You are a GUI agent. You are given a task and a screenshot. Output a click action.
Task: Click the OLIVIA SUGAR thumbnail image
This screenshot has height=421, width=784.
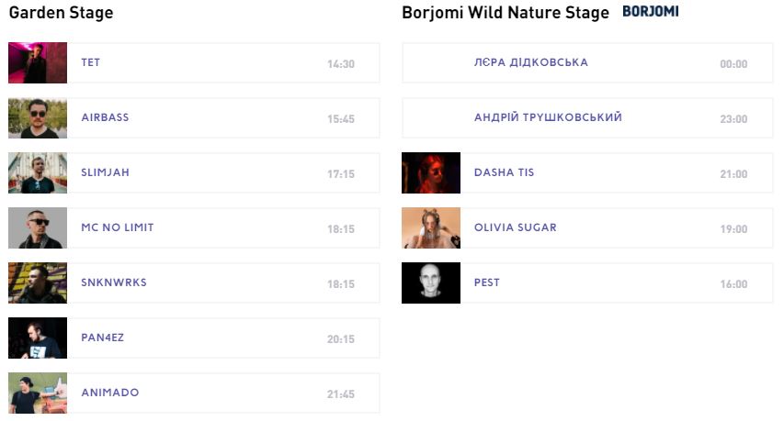tap(431, 228)
